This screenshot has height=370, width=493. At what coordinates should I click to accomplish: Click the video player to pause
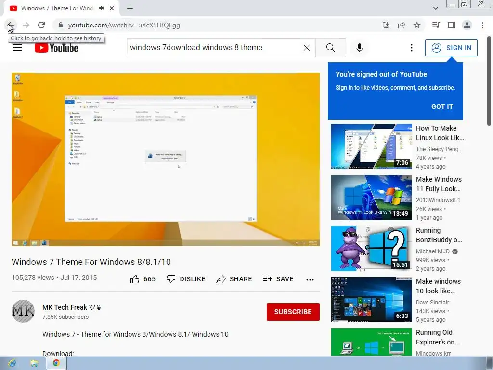click(x=166, y=159)
